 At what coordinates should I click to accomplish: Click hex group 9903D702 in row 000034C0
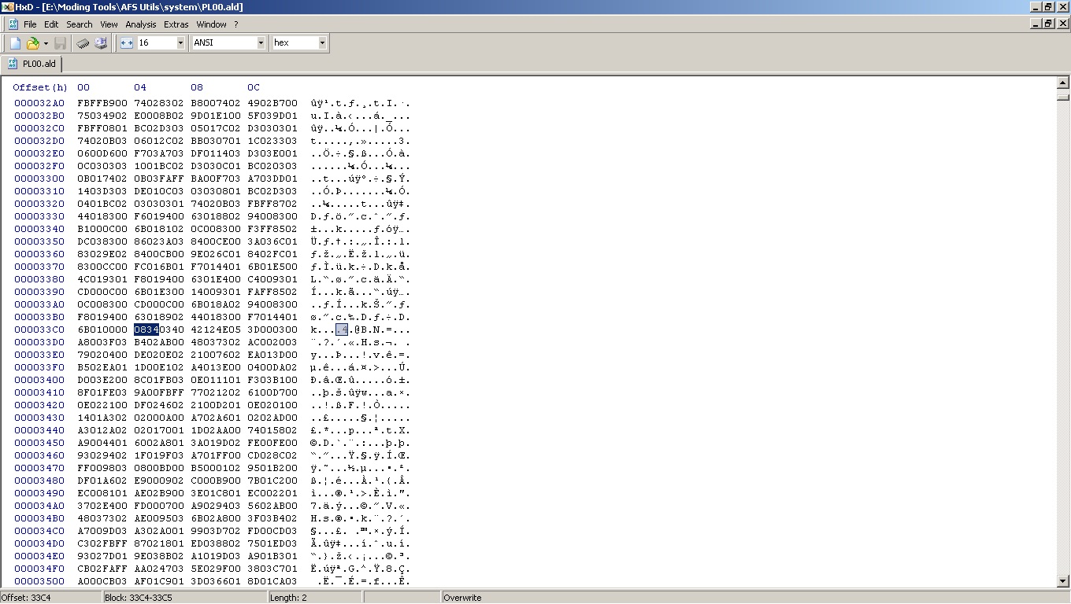216,531
